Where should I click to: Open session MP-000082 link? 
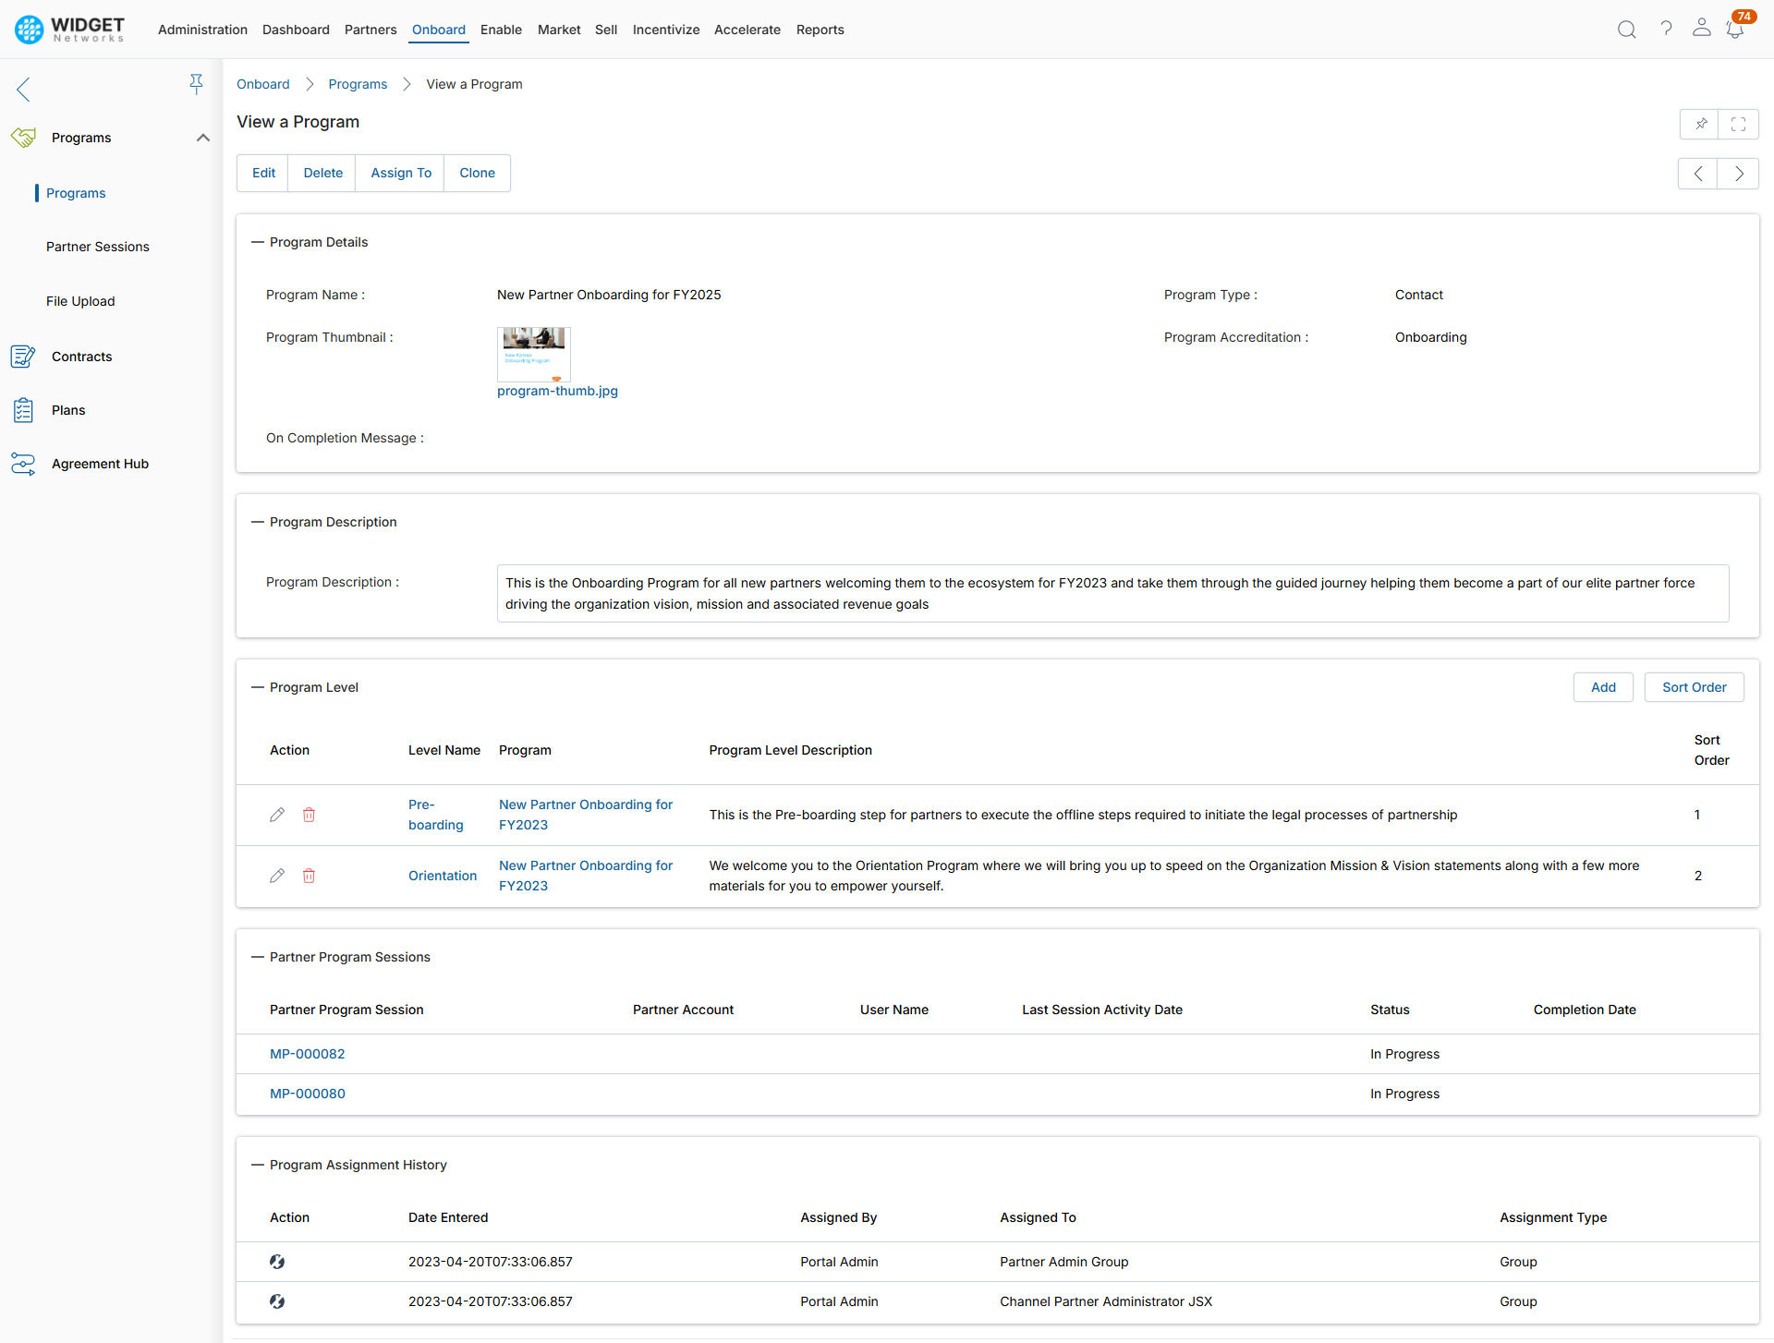(x=307, y=1054)
